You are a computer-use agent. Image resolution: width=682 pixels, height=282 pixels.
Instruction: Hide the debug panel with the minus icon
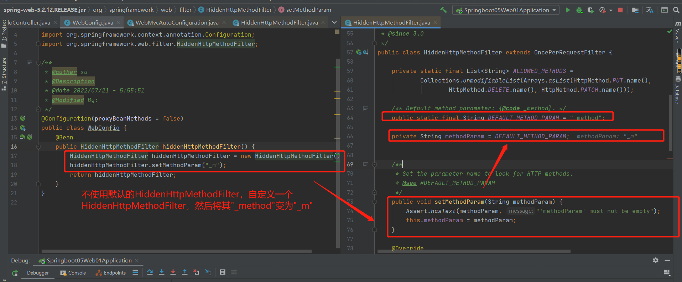tap(667, 260)
